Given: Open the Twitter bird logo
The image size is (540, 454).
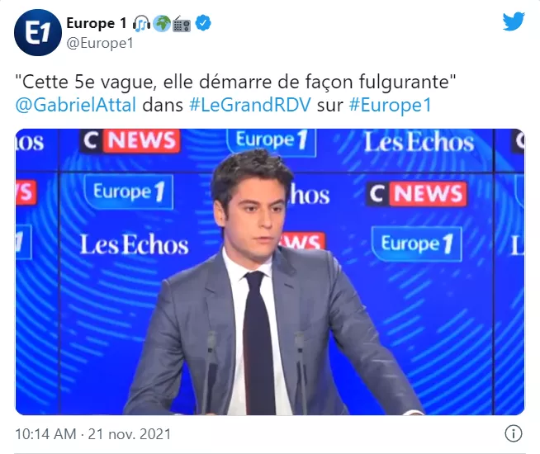Looking at the screenshot, I should [513, 21].
